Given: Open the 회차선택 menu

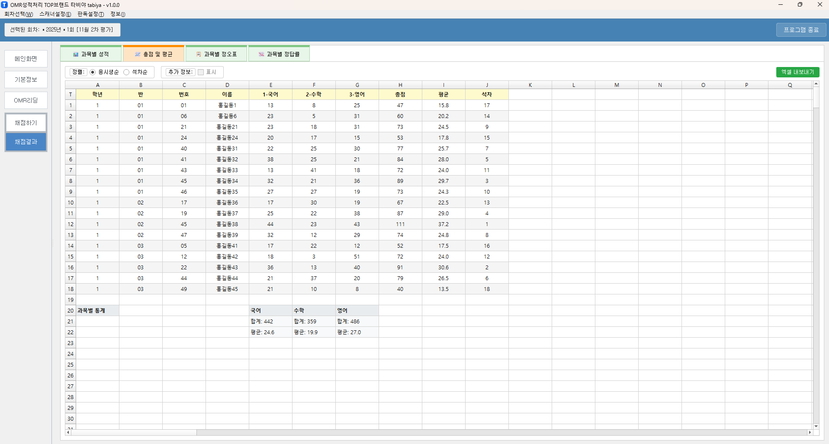Looking at the screenshot, I should tap(19, 14).
